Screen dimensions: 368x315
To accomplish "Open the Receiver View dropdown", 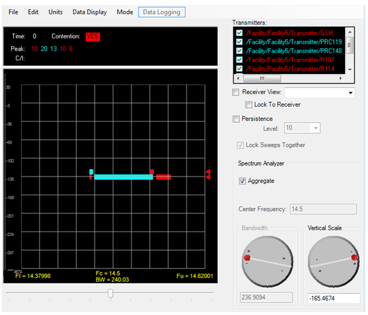I will [x=350, y=93].
